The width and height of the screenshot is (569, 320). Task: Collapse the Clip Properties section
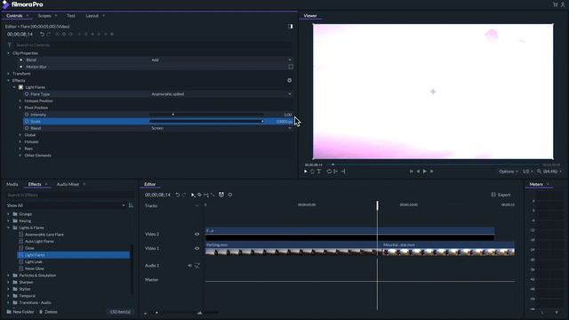point(8,53)
